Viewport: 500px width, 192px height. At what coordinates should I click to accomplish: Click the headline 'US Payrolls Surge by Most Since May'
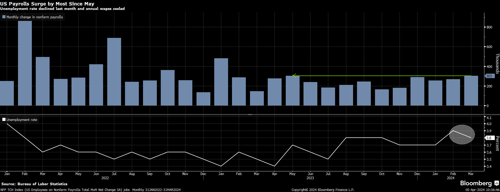tap(47, 4)
